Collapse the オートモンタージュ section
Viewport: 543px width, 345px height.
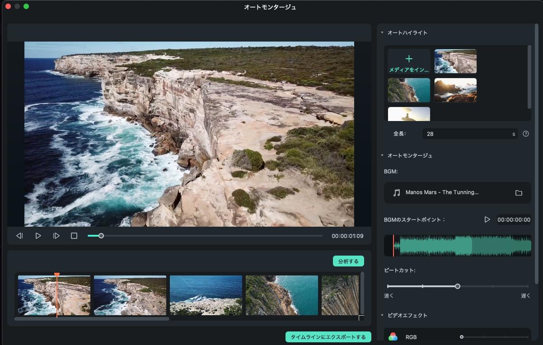382,156
